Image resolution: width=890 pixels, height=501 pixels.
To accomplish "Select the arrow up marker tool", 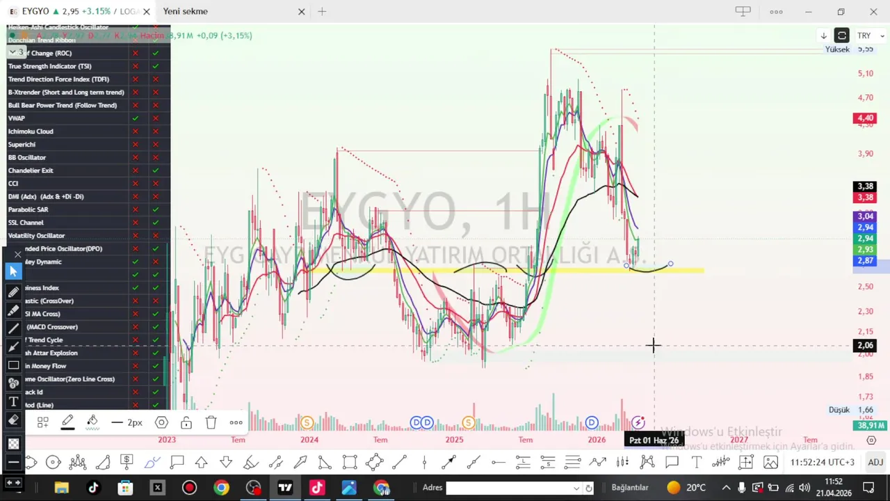I will click(x=202, y=462).
